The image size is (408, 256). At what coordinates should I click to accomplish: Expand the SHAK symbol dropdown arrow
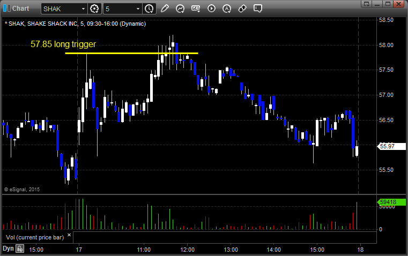tap(83, 9)
